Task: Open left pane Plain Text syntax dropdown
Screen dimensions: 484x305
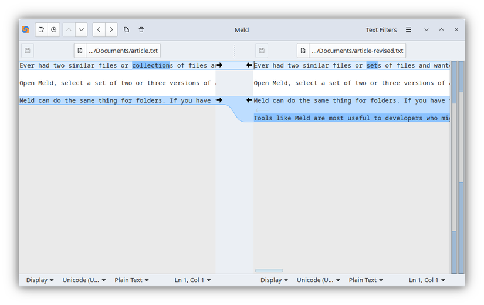Action: point(131,280)
